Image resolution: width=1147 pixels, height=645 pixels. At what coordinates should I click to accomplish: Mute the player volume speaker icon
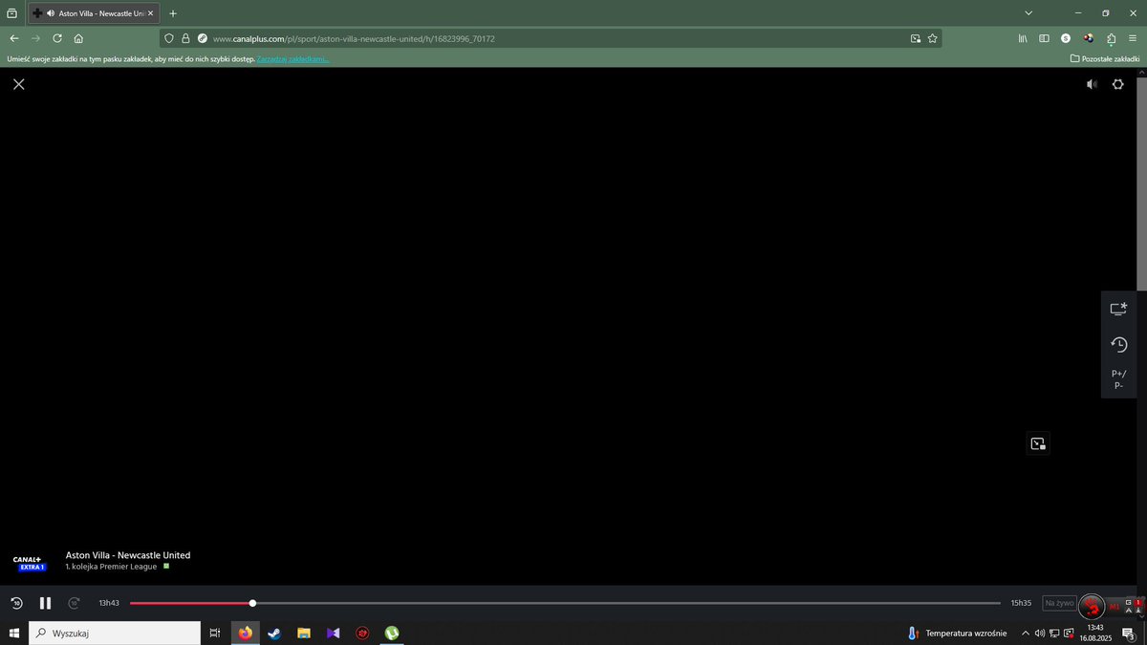click(x=1092, y=84)
